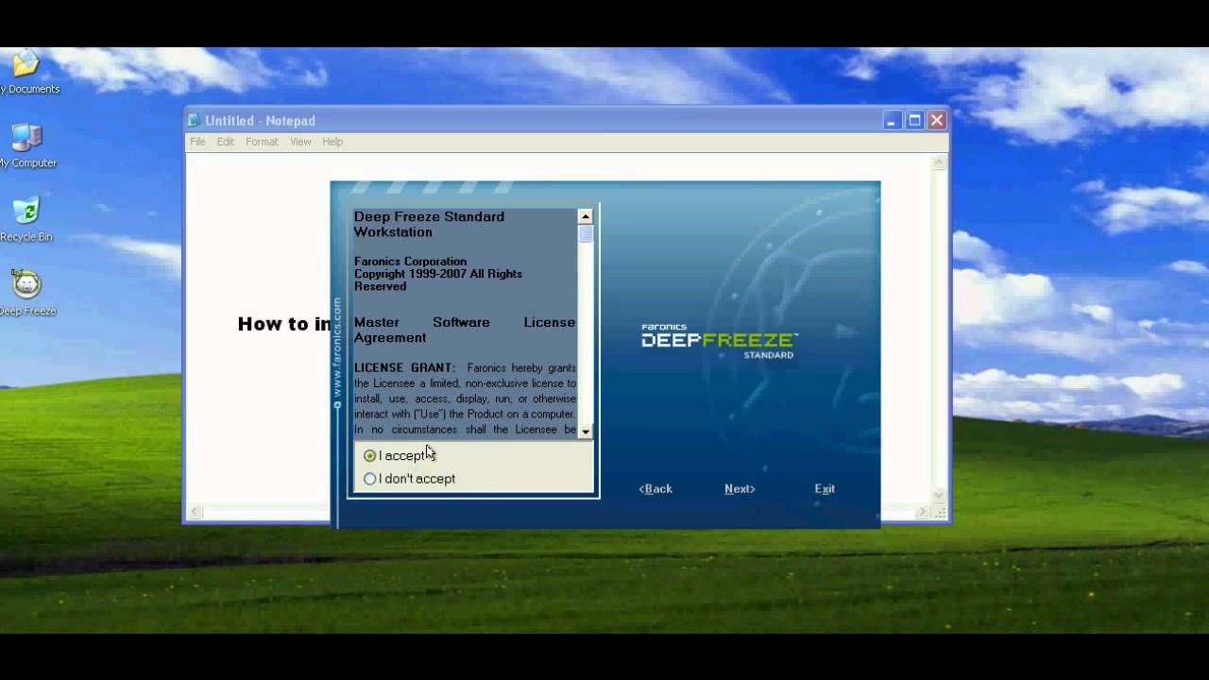Viewport: 1209px width, 680px height.
Task: Click the Notepad vertical scroll up arrow
Action: (x=939, y=162)
